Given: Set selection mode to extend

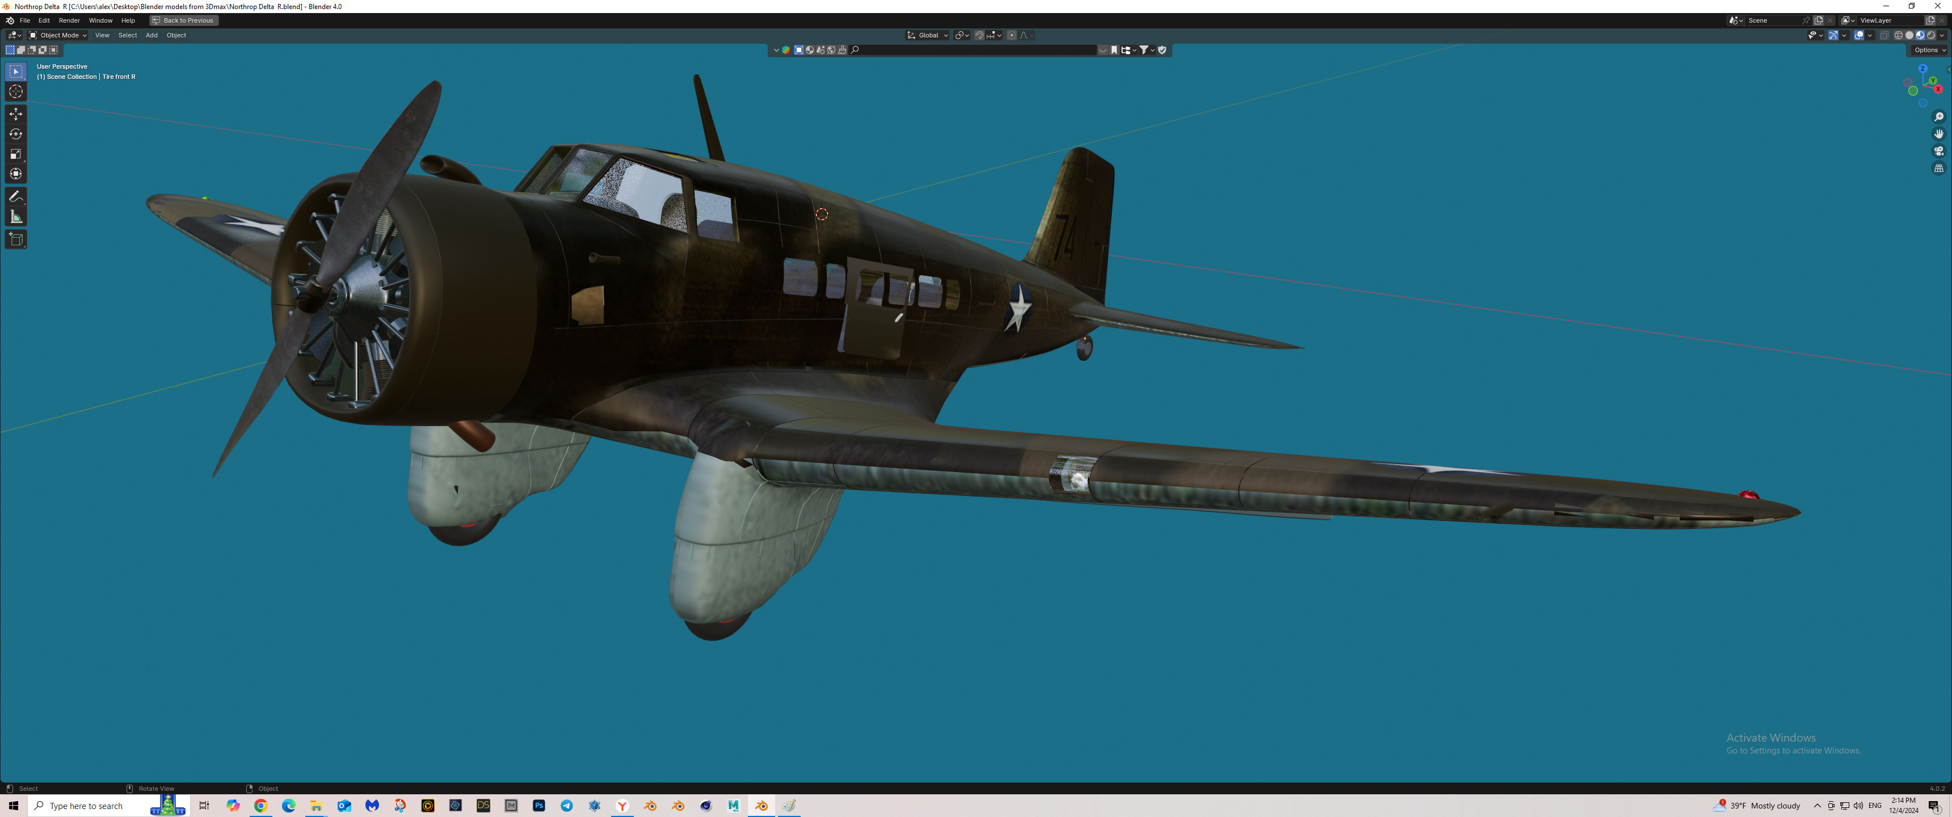Looking at the screenshot, I should (x=20, y=50).
